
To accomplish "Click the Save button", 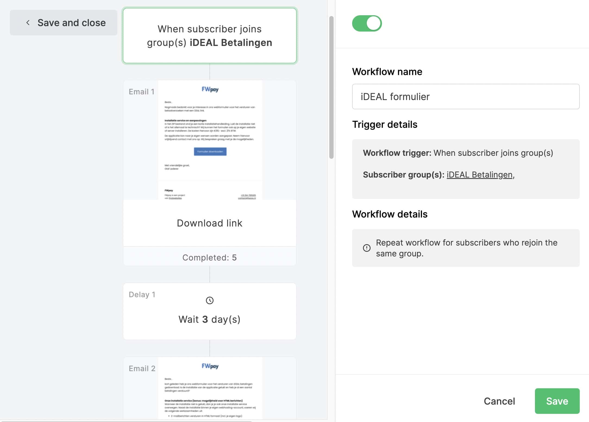I will 557,401.
